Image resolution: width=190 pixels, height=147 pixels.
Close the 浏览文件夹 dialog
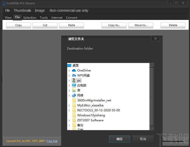pos(155,39)
